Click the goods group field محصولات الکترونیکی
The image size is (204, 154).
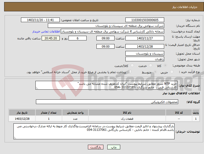point(107,102)
